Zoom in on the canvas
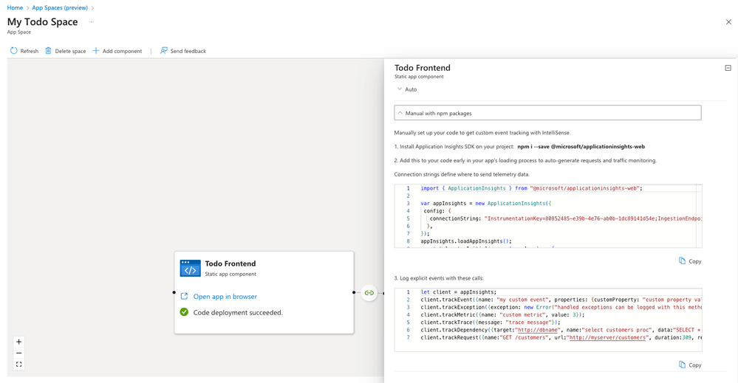The image size is (738, 383). pos(19,342)
